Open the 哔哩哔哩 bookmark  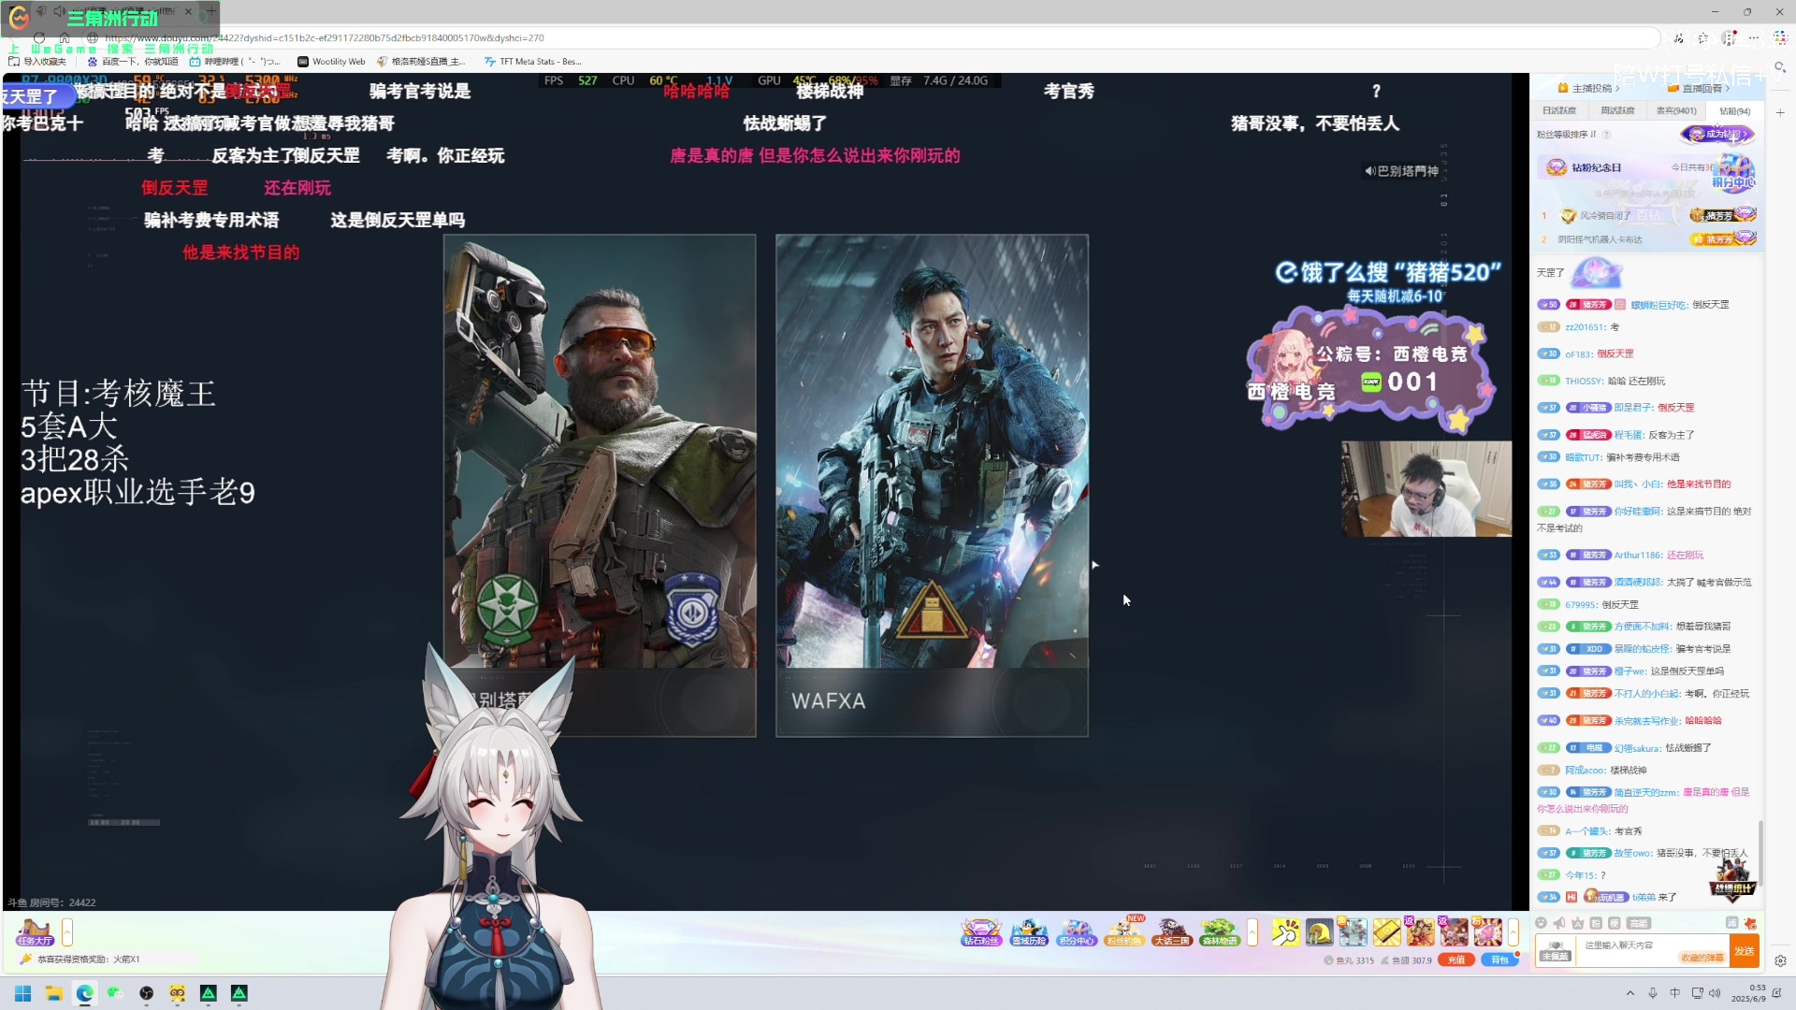[234, 62]
